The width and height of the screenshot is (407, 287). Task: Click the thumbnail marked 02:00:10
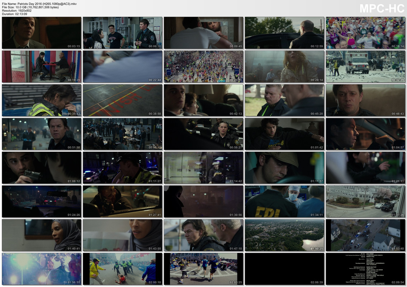(x=123, y=269)
